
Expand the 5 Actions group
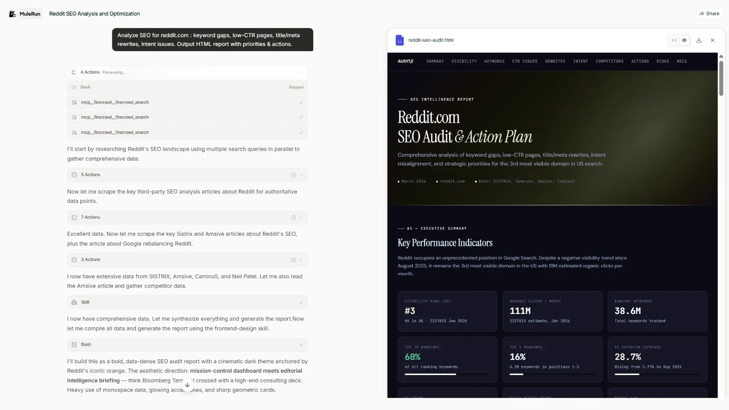pos(301,175)
